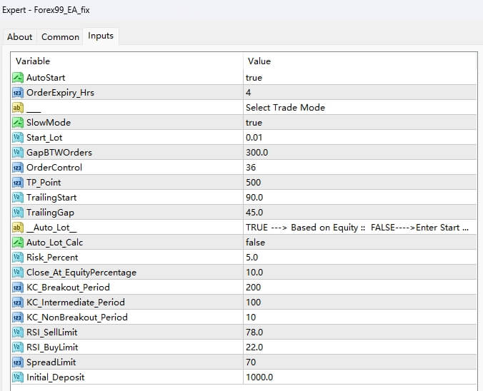Screen dimensions: 483x391
Task: Click the integer icon next to OrderControl
Action: [x=18, y=168]
